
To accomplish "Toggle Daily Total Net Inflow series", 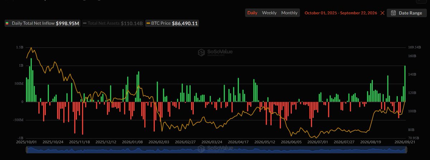I will click(42, 23).
